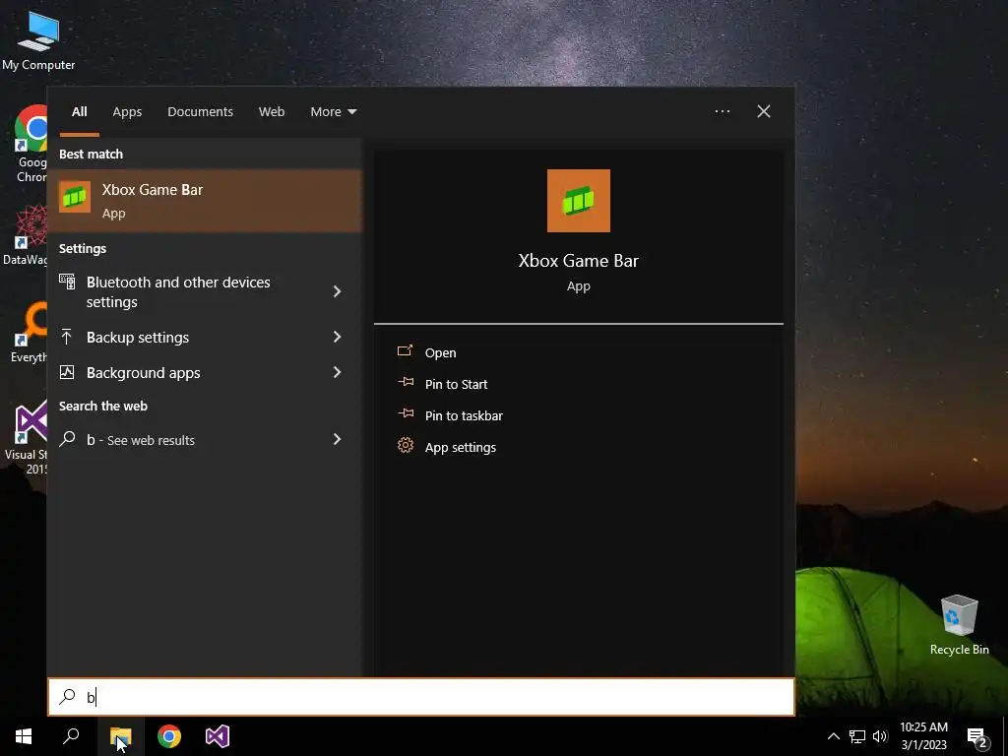Click the pin icon beside Pin to taskbar
1008x756 pixels.
click(x=406, y=414)
